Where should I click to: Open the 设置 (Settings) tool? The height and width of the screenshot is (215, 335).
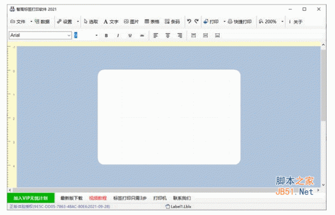point(65,22)
